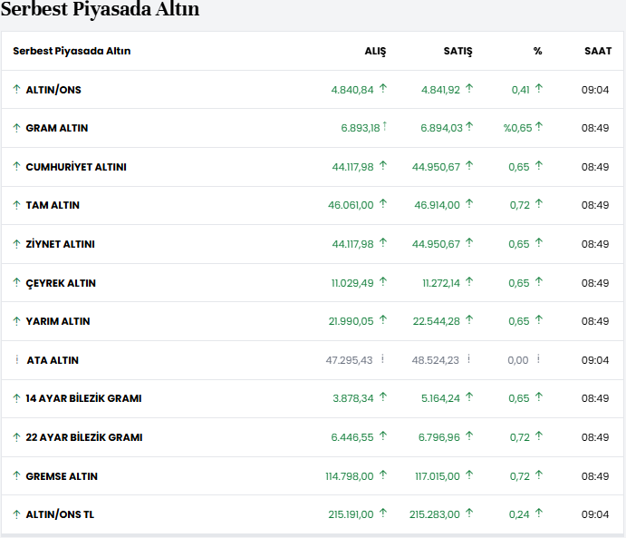The height and width of the screenshot is (538, 626).
Task: Open the ZİYNET ALTINI gold link
Action: tap(60, 244)
